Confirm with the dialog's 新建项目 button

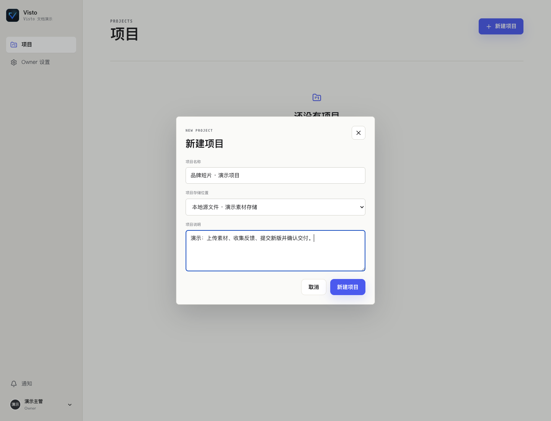pyautogui.click(x=348, y=287)
